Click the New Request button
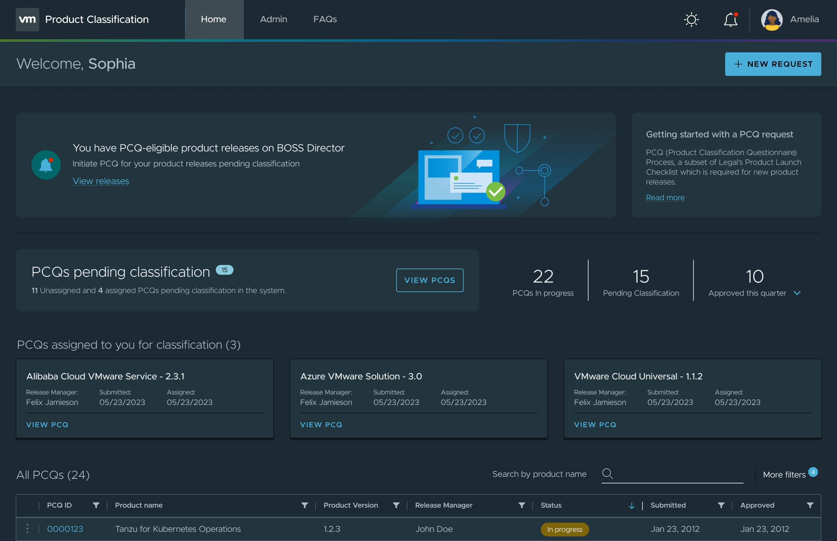The image size is (837, 541). [x=773, y=64]
